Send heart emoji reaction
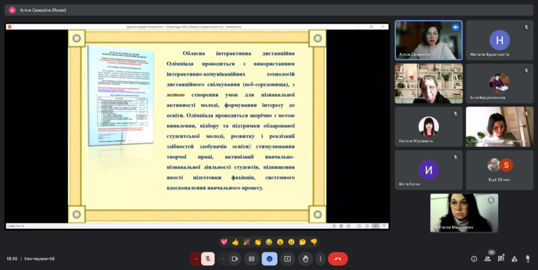Image resolution: width=538 pixels, height=270 pixels. pos(224,242)
